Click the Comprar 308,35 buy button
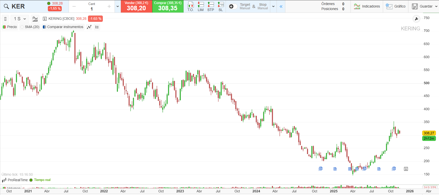Image resolution: width=439 pixels, height=195 pixels. point(168,7)
